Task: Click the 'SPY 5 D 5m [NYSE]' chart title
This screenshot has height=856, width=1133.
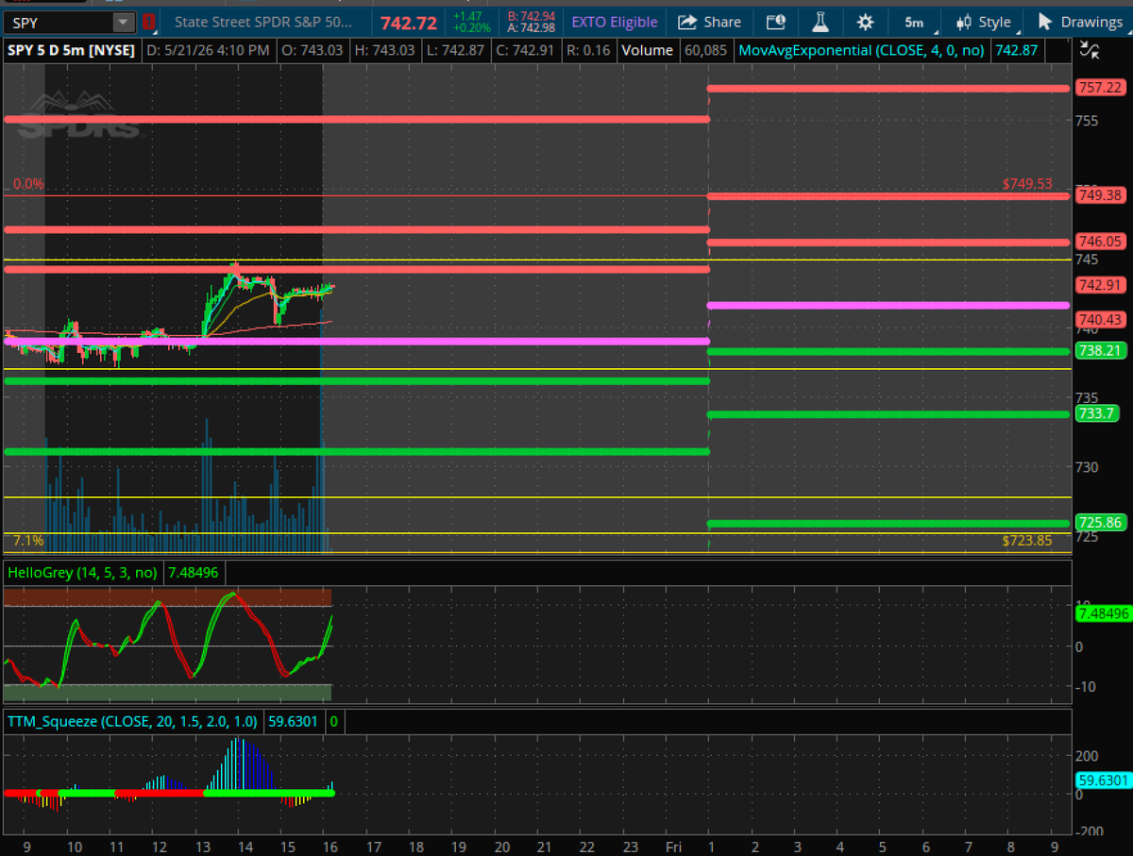Action: click(x=72, y=50)
